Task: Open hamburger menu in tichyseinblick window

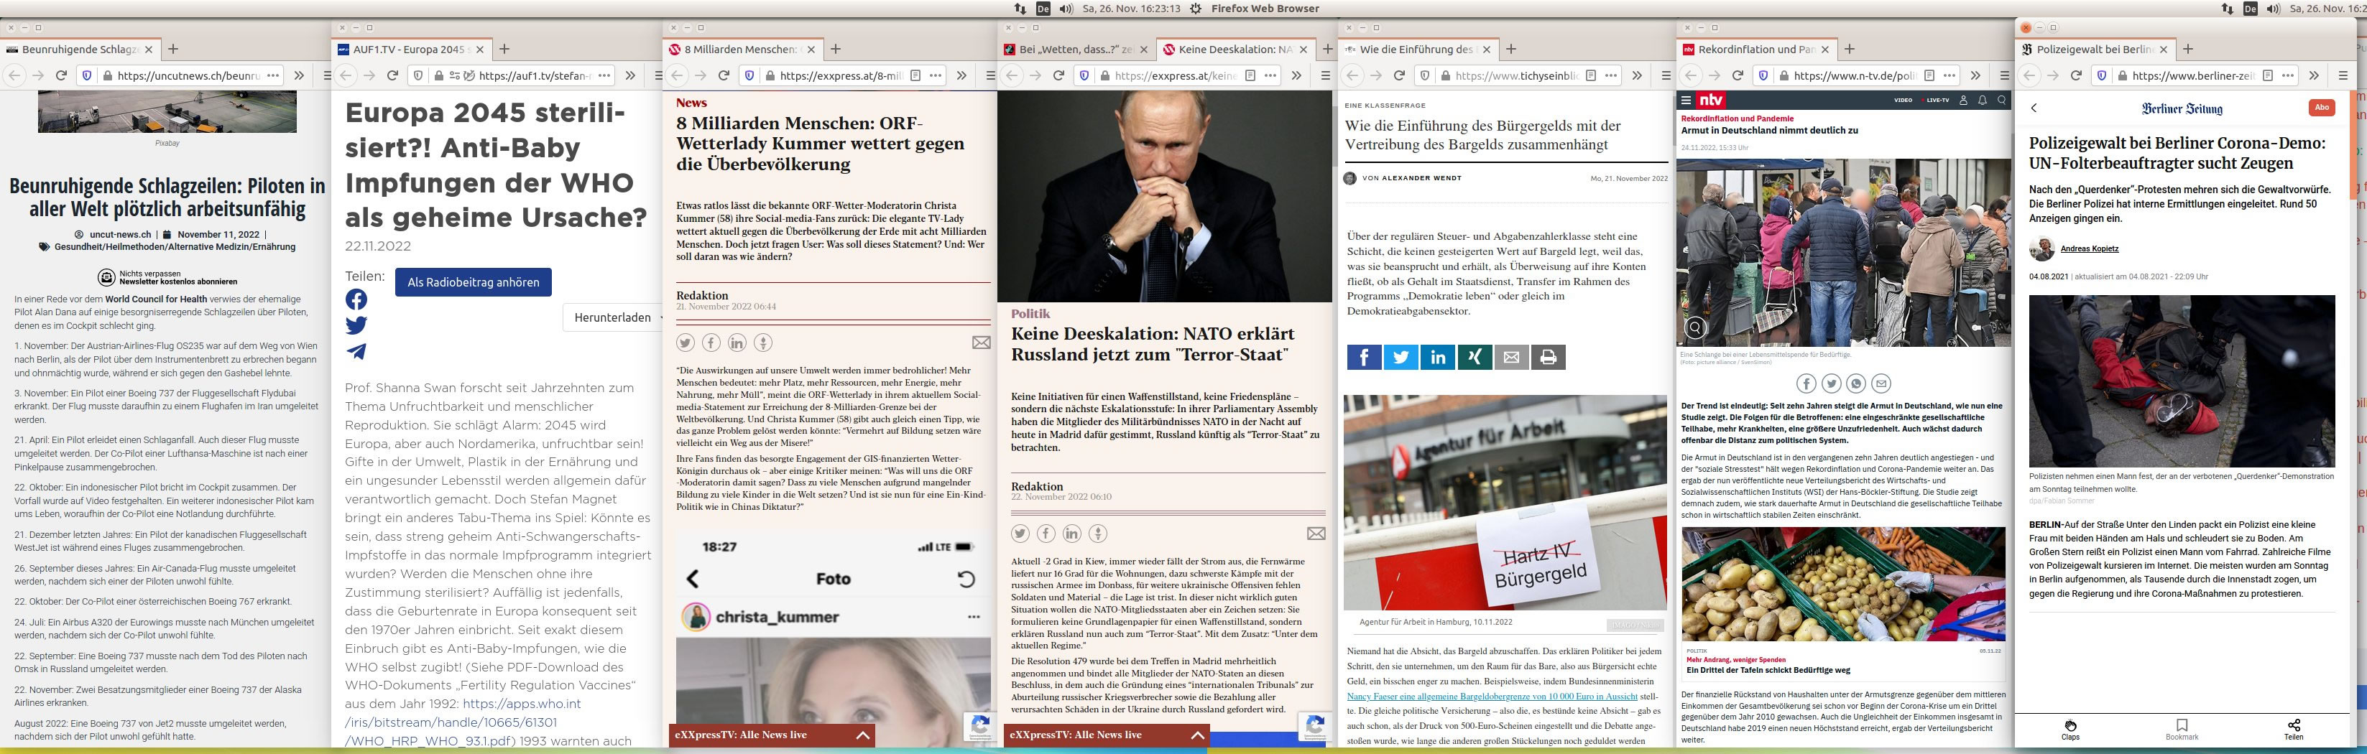Action: click(x=1664, y=75)
